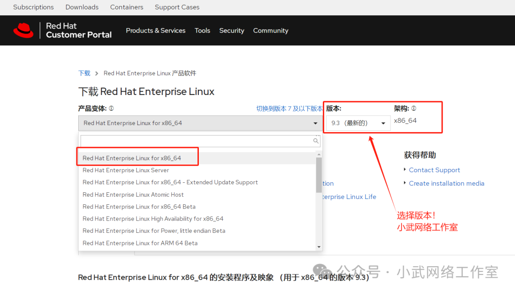Open the Community menu
Screen dimensions: 515x293
pos(271,31)
